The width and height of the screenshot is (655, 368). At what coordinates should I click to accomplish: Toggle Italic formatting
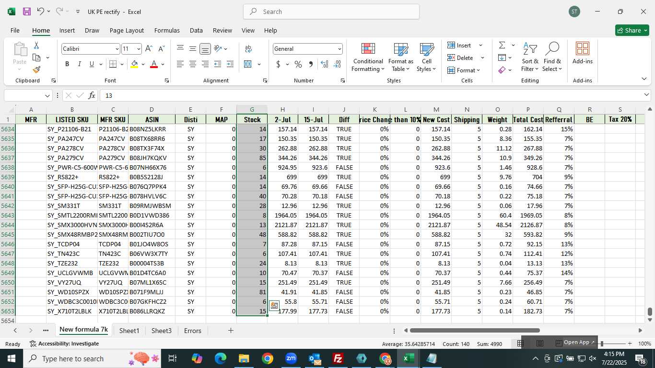80,64
